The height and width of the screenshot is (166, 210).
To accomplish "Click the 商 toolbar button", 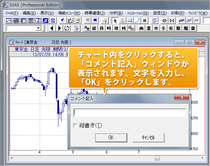I will (x=141, y=28).
